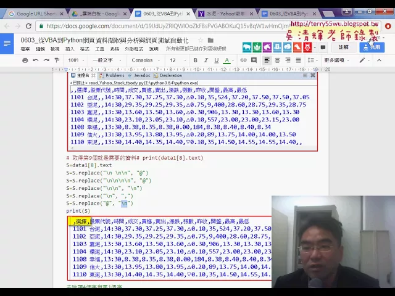Viewport: 395px width, 296px height.
Task: Click the Chrome back button
Action: tap(7, 26)
